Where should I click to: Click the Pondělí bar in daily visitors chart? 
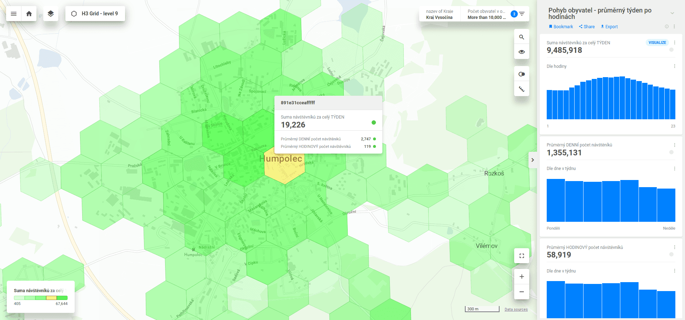(x=556, y=200)
